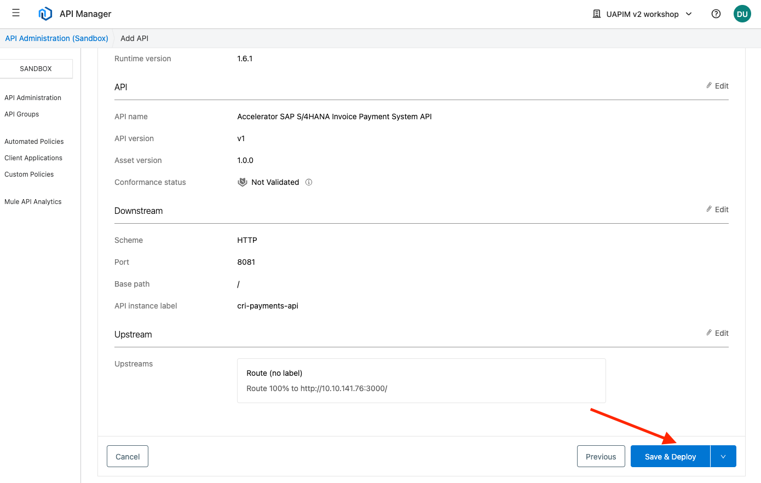Click the Port value 8081
The image size is (761, 483).
coord(246,262)
